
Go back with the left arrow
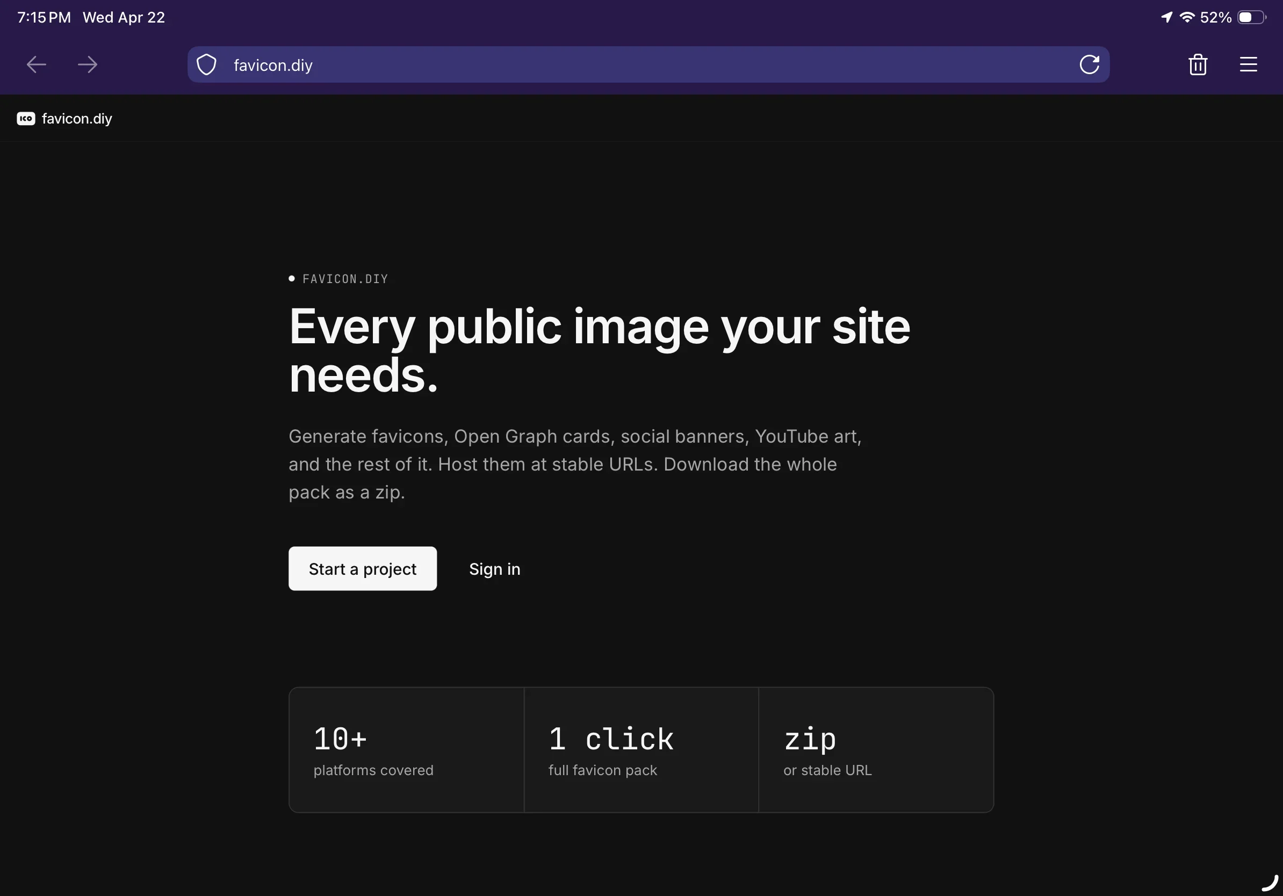[37, 65]
